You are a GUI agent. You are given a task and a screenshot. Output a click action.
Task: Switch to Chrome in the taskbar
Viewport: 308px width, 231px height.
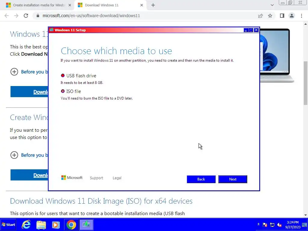(x=71, y=225)
